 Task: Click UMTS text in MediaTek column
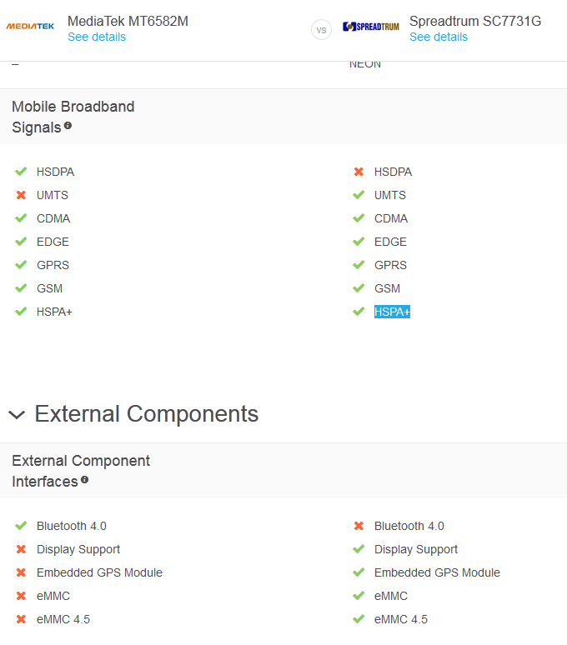tap(53, 195)
